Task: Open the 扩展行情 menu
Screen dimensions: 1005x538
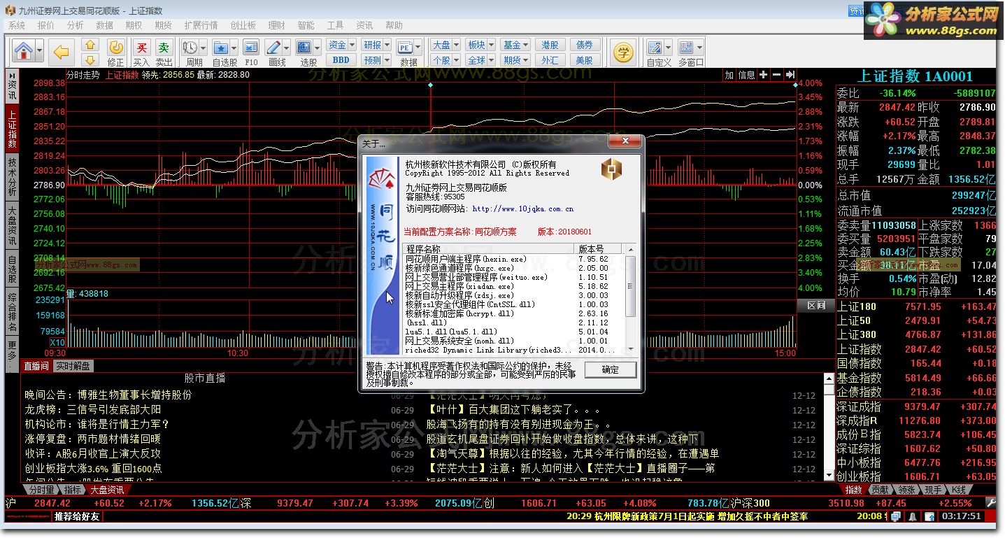Action: click(201, 25)
